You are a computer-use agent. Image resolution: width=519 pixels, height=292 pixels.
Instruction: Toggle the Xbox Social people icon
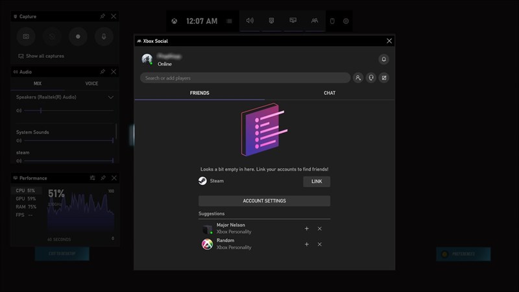tap(315, 21)
